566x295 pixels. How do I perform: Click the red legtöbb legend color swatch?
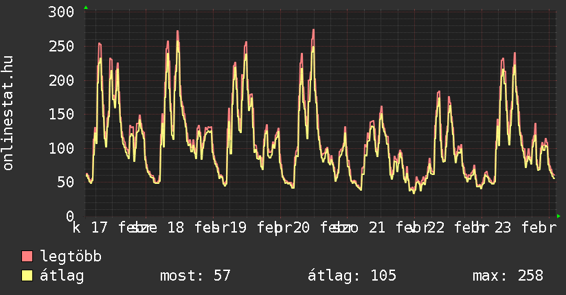pos(27,257)
